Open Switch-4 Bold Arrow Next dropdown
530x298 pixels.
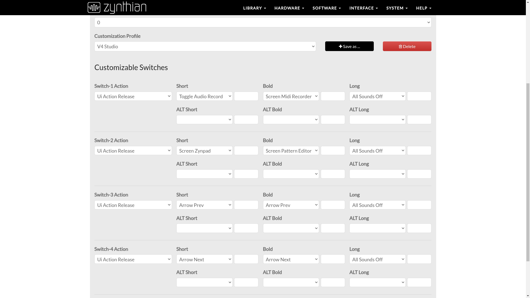click(291, 259)
